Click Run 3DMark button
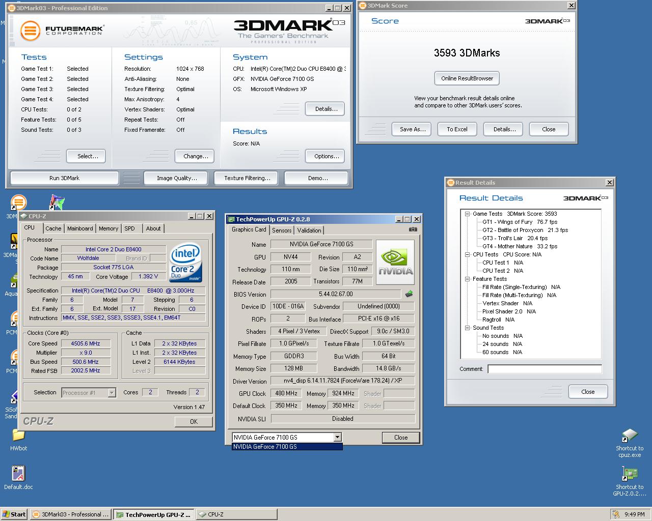 (64, 178)
